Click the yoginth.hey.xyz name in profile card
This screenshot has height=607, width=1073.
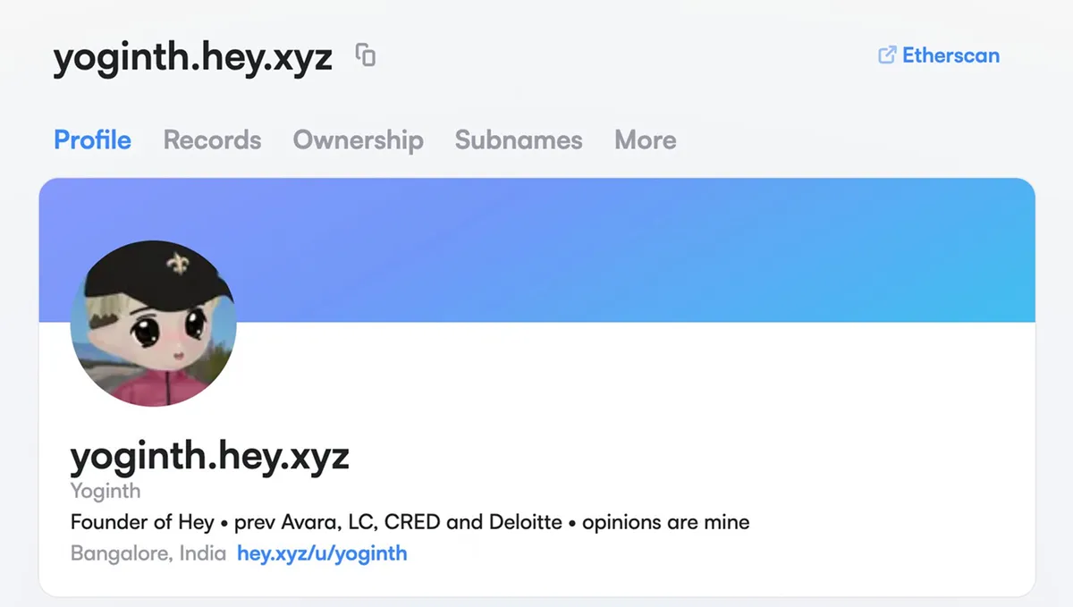pos(209,456)
